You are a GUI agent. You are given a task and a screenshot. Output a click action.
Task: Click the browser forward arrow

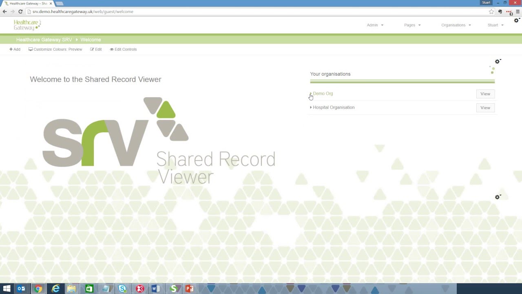pyautogui.click(x=13, y=12)
